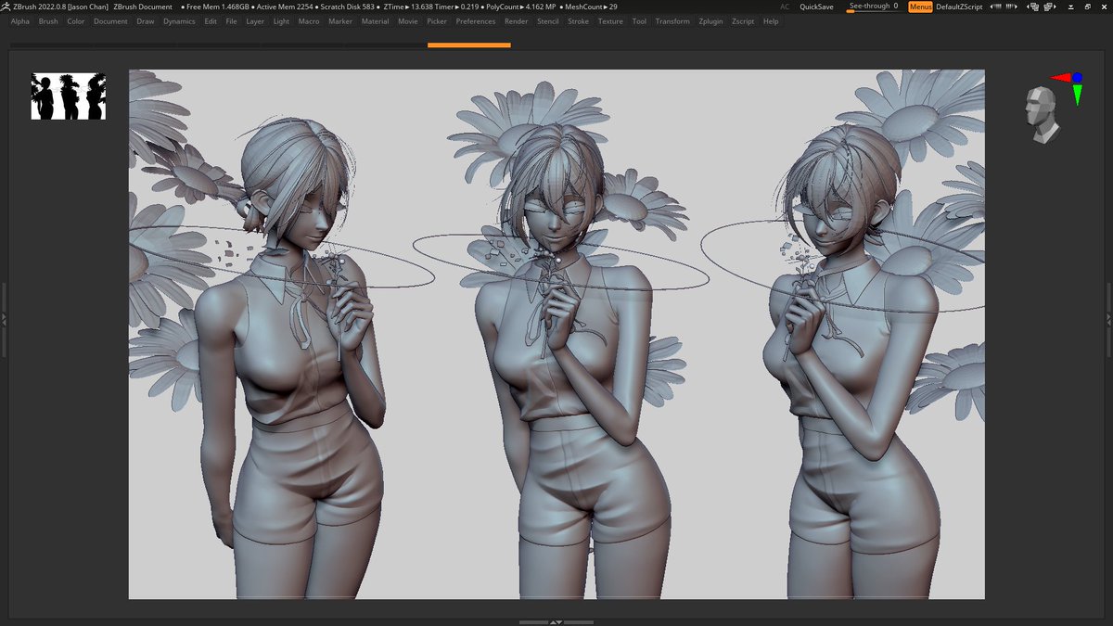This screenshot has width=1113, height=626.
Task: Adjust the See-through slider
Action: click(x=874, y=6)
